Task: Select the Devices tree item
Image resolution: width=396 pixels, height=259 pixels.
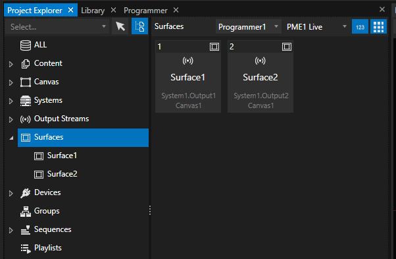Action: tap(47, 192)
